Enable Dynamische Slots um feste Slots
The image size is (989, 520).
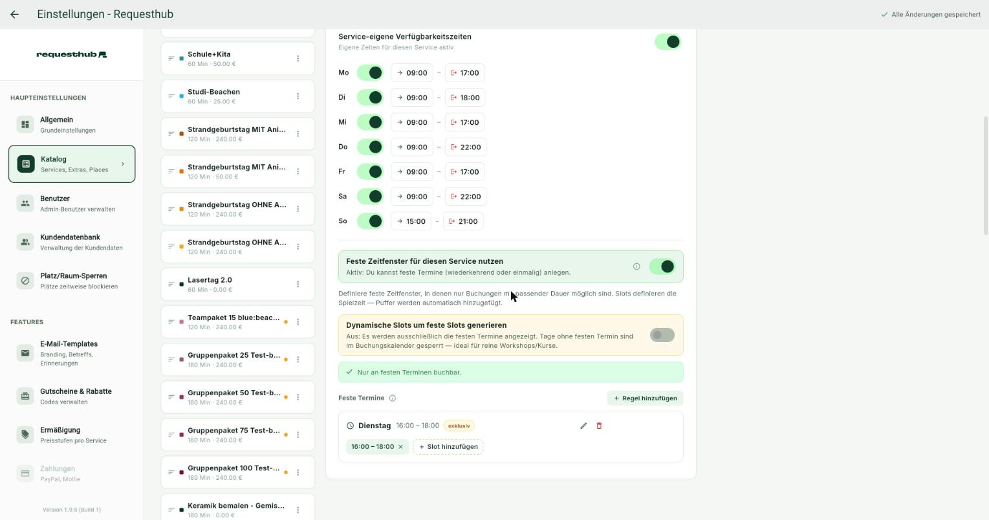[662, 335]
